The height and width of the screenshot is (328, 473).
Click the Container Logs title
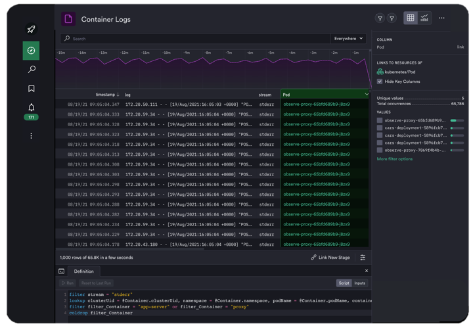click(106, 19)
